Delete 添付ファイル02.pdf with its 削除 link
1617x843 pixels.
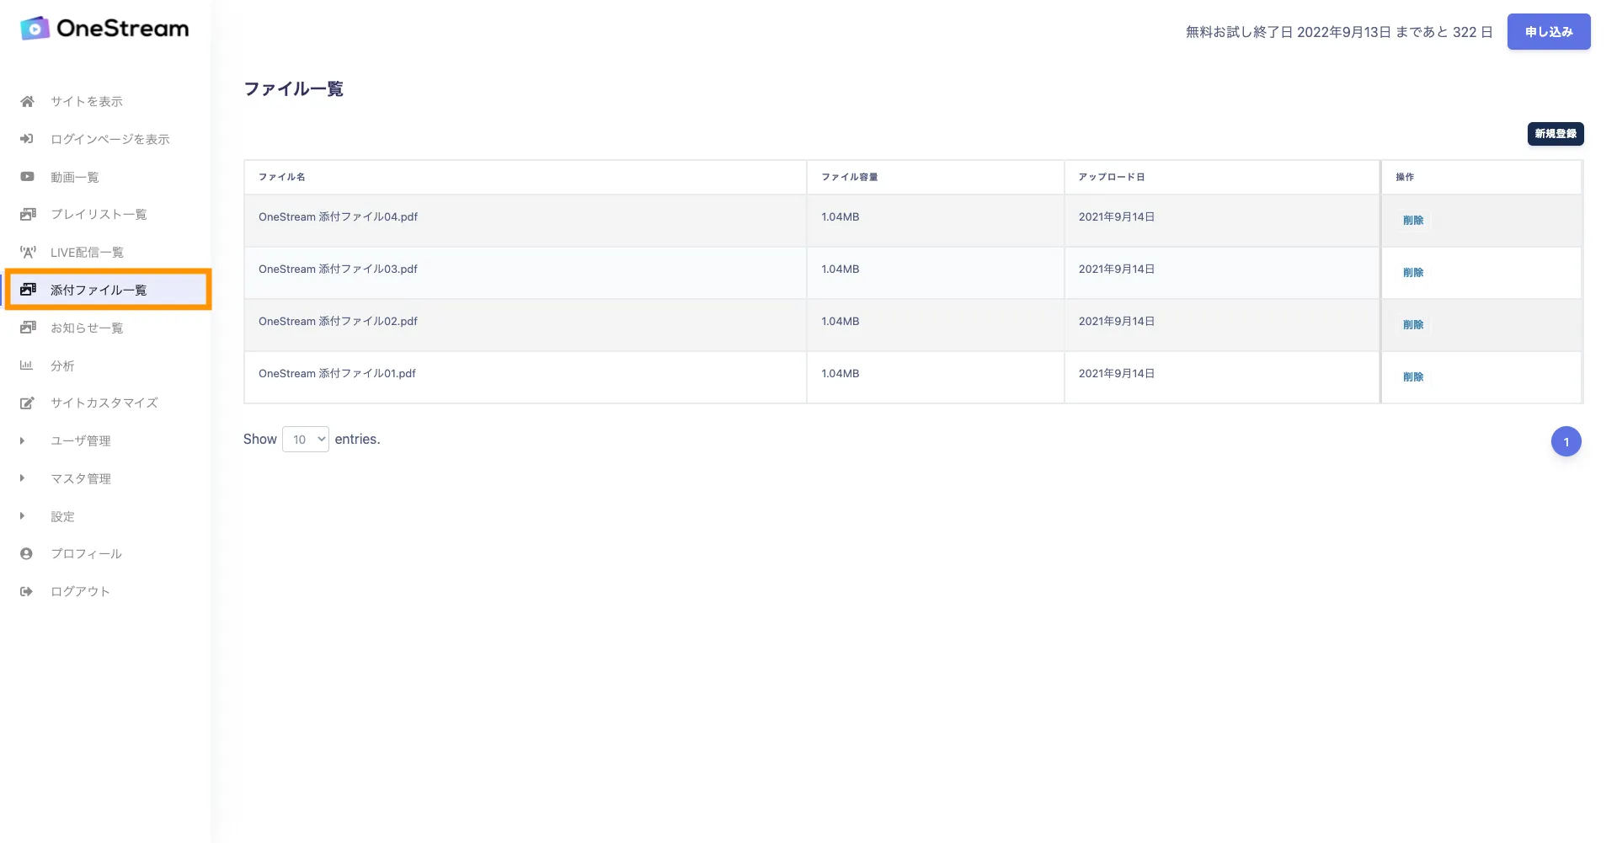1413,324
